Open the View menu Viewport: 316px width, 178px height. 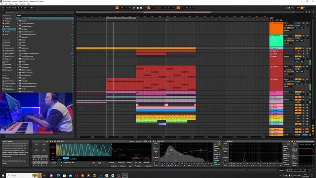(x=16, y=4)
